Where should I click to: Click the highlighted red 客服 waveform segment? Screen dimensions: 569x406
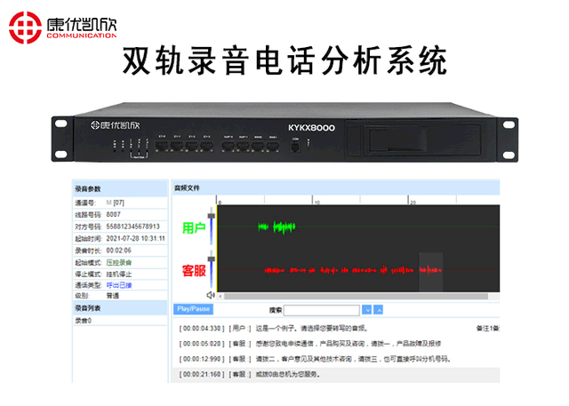coord(430,270)
